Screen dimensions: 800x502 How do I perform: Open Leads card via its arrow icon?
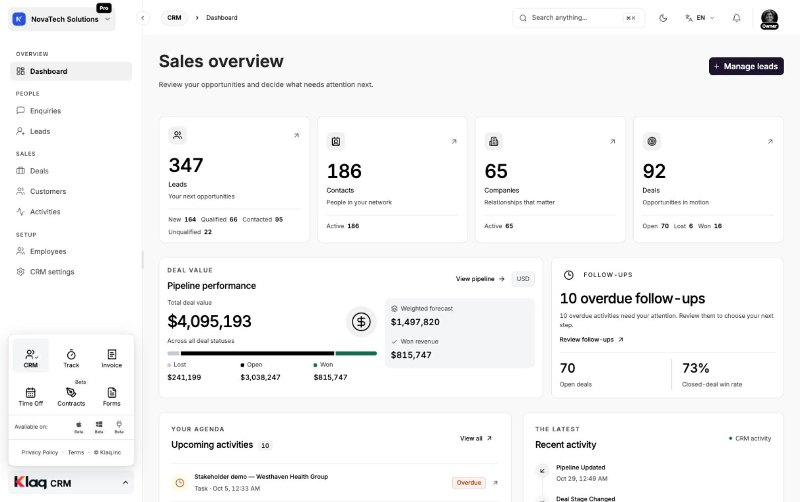pos(296,136)
